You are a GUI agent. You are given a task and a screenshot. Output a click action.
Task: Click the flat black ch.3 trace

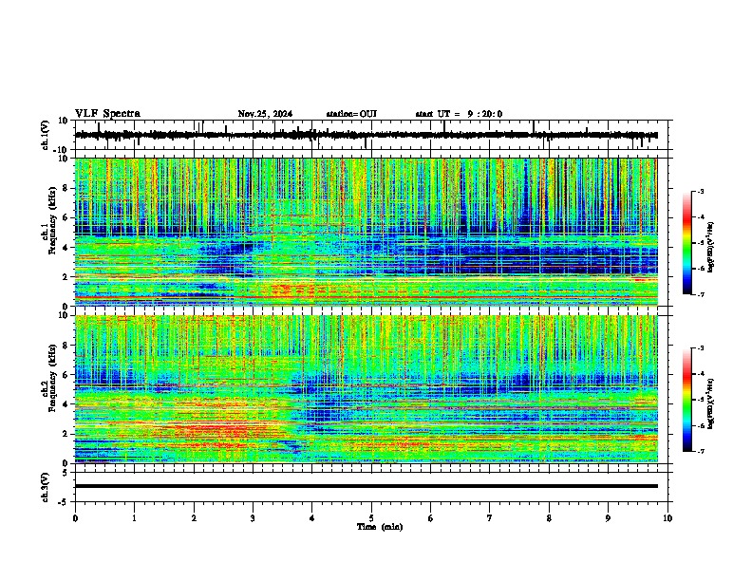coord(367,486)
